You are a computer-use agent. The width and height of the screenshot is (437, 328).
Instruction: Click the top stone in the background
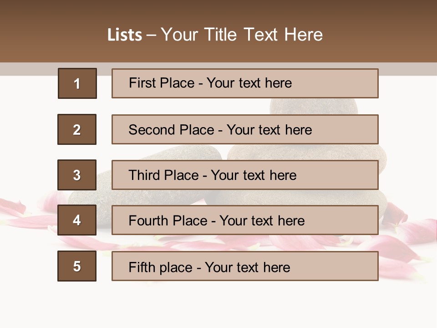[314, 107]
